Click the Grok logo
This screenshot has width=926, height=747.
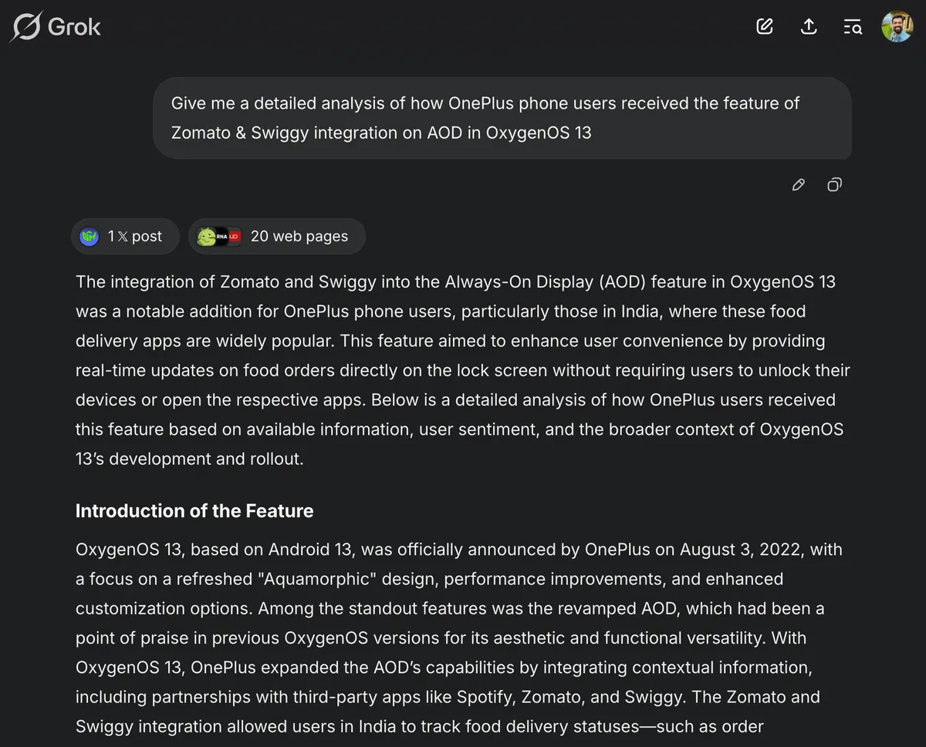coord(56,27)
